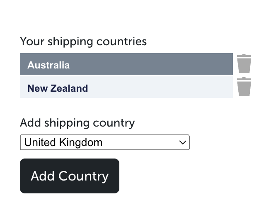Expand the Add shipping country combo box
Viewport: 271px width, 205px height.
click(105, 142)
